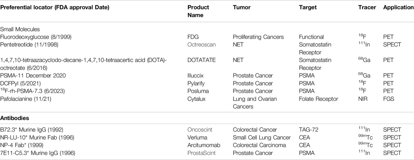Screen dimensions: 414x160
Task: Select the Antibodies section heading
Action: pyautogui.click(x=14, y=118)
